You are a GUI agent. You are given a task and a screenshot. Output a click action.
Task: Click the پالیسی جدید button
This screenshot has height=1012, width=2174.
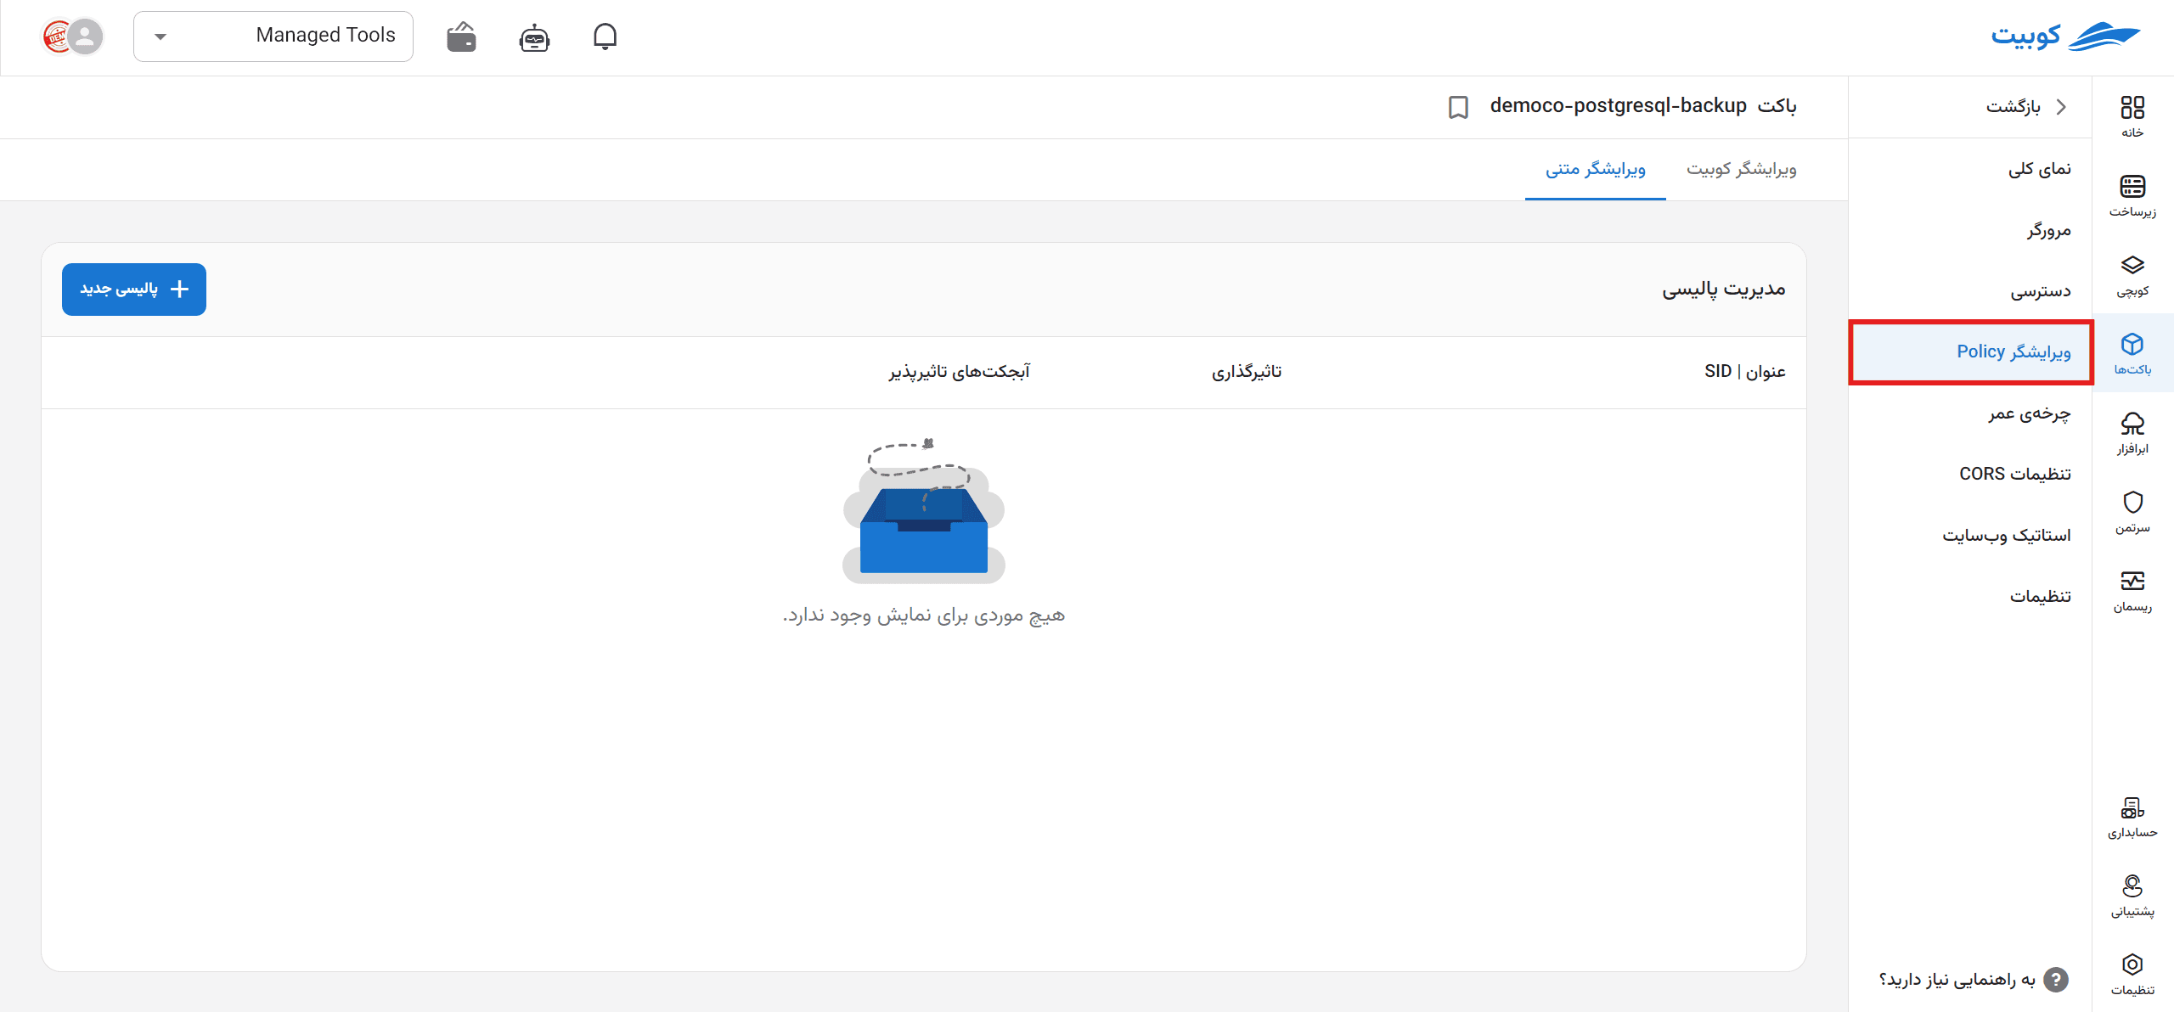click(x=134, y=290)
